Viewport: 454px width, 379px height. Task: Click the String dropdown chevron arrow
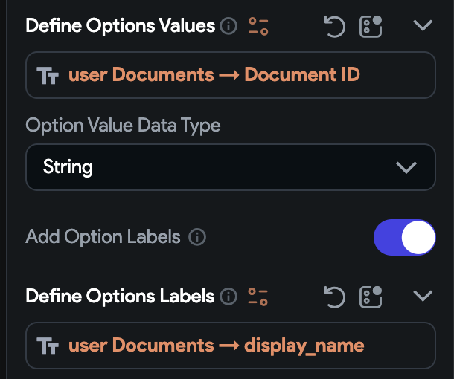click(406, 167)
